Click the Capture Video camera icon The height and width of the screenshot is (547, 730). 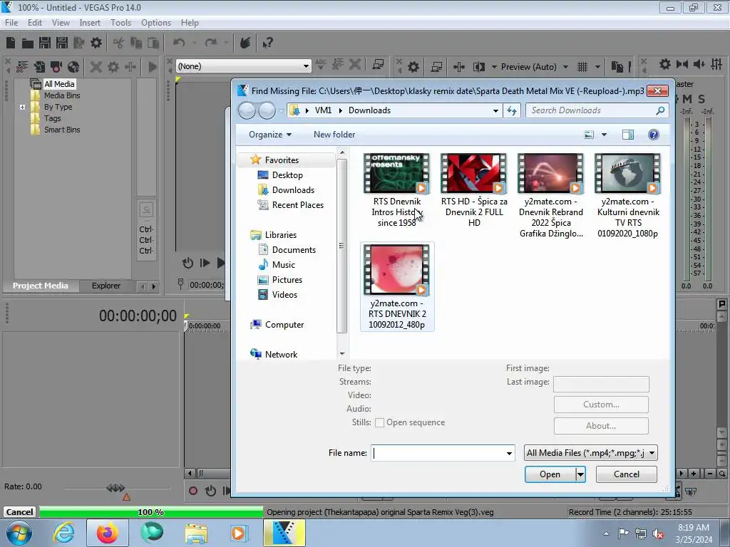pos(56,67)
